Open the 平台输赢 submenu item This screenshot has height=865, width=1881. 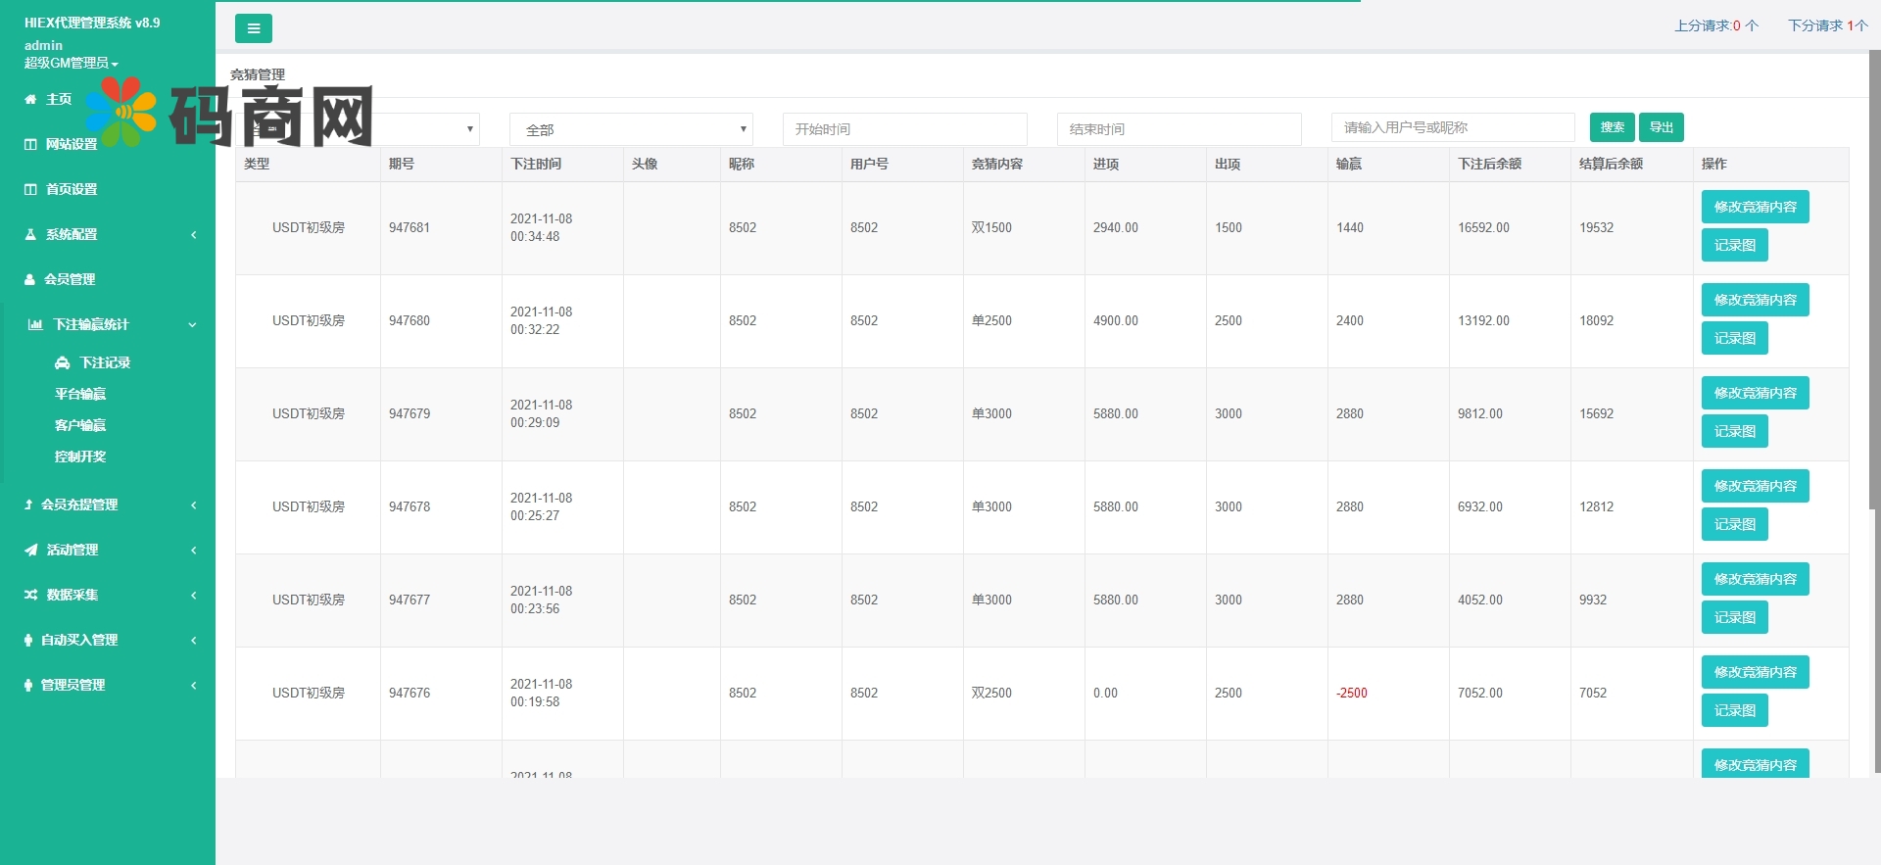pyautogui.click(x=80, y=394)
